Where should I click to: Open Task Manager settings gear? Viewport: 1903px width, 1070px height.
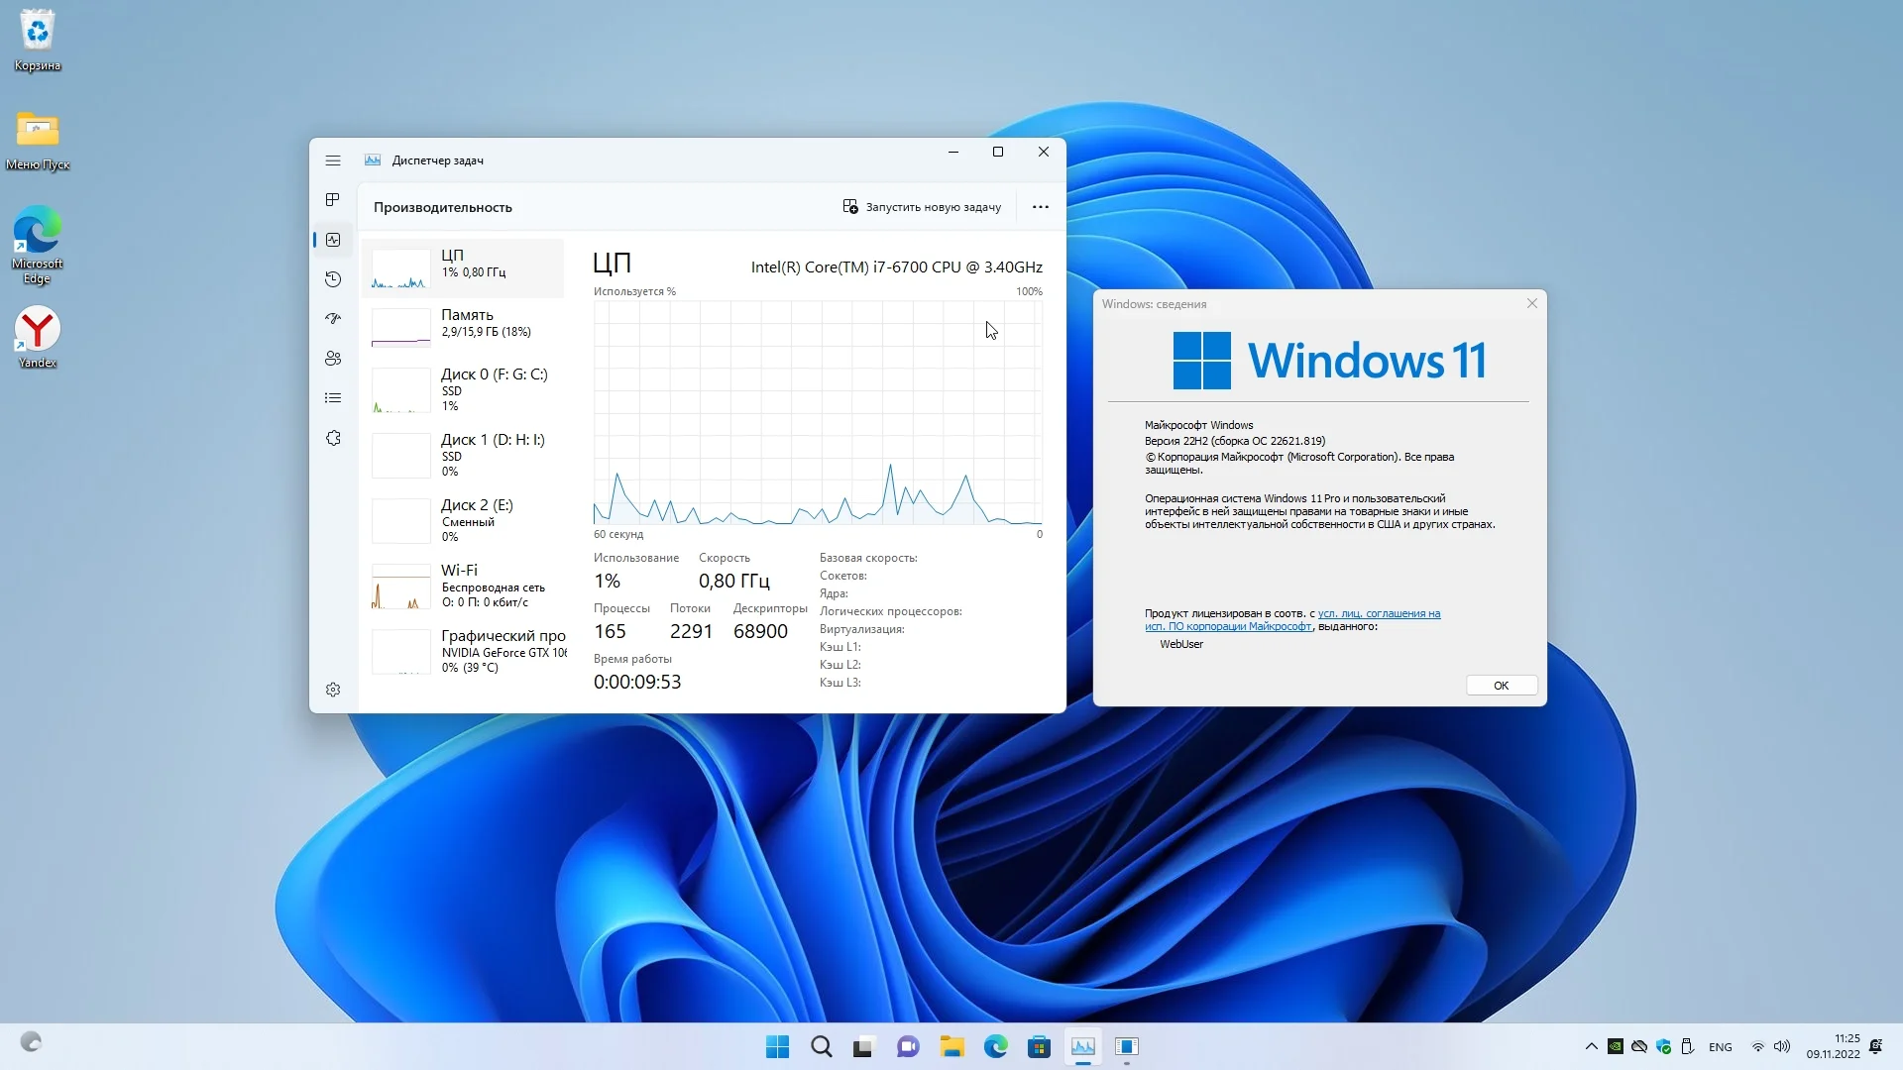pyautogui.click(x=333, y=690)
